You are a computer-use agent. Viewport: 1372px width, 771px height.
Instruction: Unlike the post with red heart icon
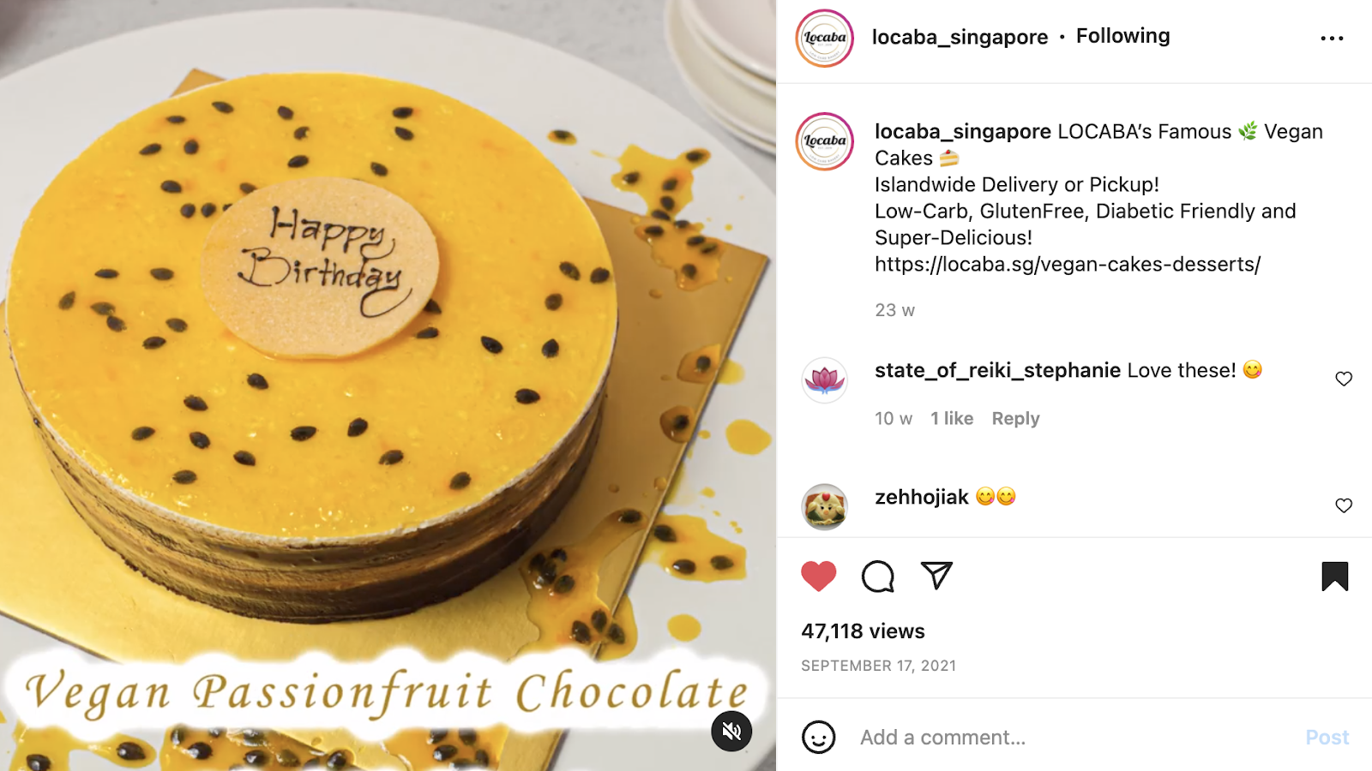point(818,576)
